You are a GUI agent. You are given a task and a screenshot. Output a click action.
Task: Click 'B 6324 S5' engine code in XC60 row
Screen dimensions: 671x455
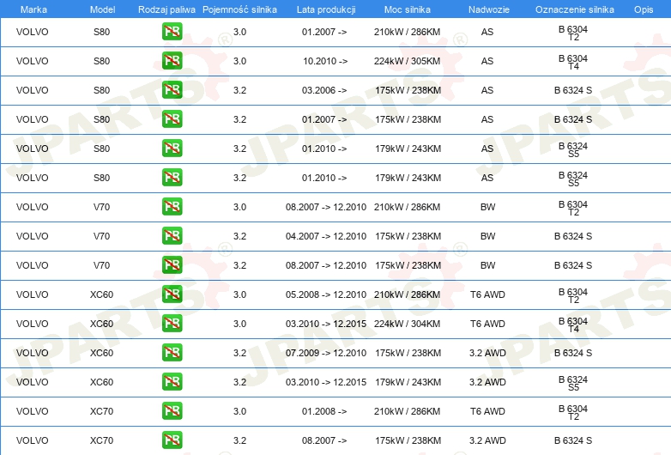573,383
